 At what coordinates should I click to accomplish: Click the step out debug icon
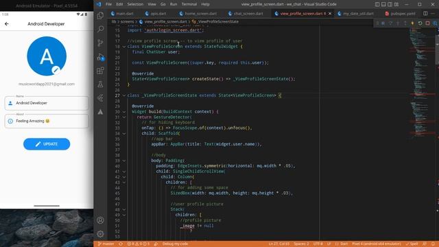point(405,23)
